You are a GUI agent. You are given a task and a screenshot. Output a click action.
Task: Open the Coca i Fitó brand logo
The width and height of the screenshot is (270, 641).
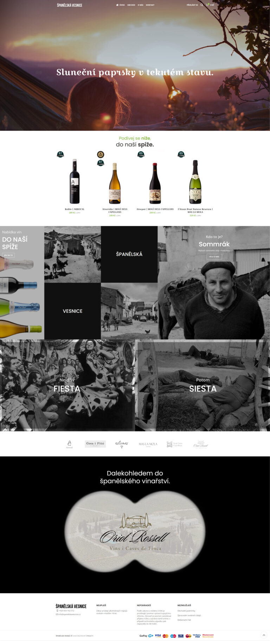pyautogui.click(x=95, y=444)
